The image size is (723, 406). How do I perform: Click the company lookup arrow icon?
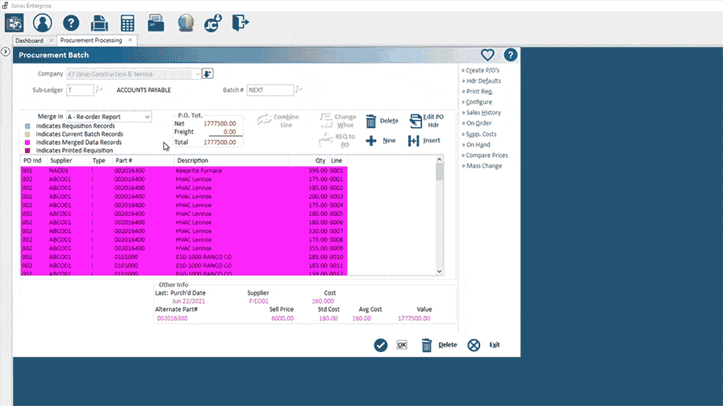[x=207, y=73]
